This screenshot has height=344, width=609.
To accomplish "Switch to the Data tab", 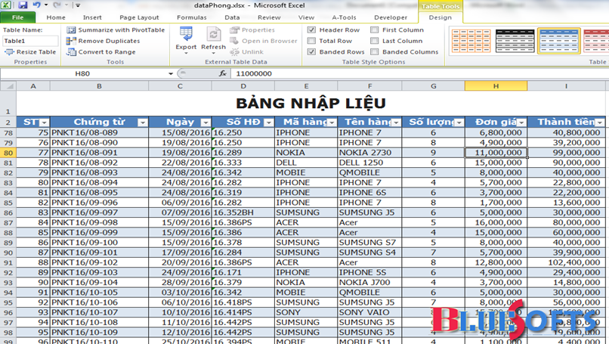I will tap(232, 17).
